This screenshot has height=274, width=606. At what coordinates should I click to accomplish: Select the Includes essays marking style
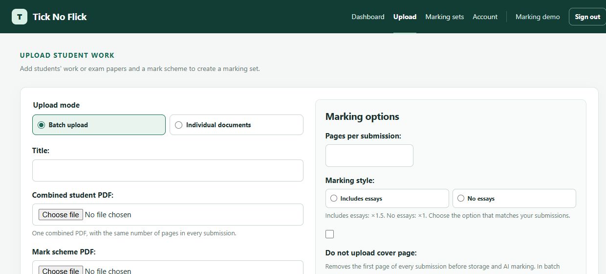click(x=387, y=198)
